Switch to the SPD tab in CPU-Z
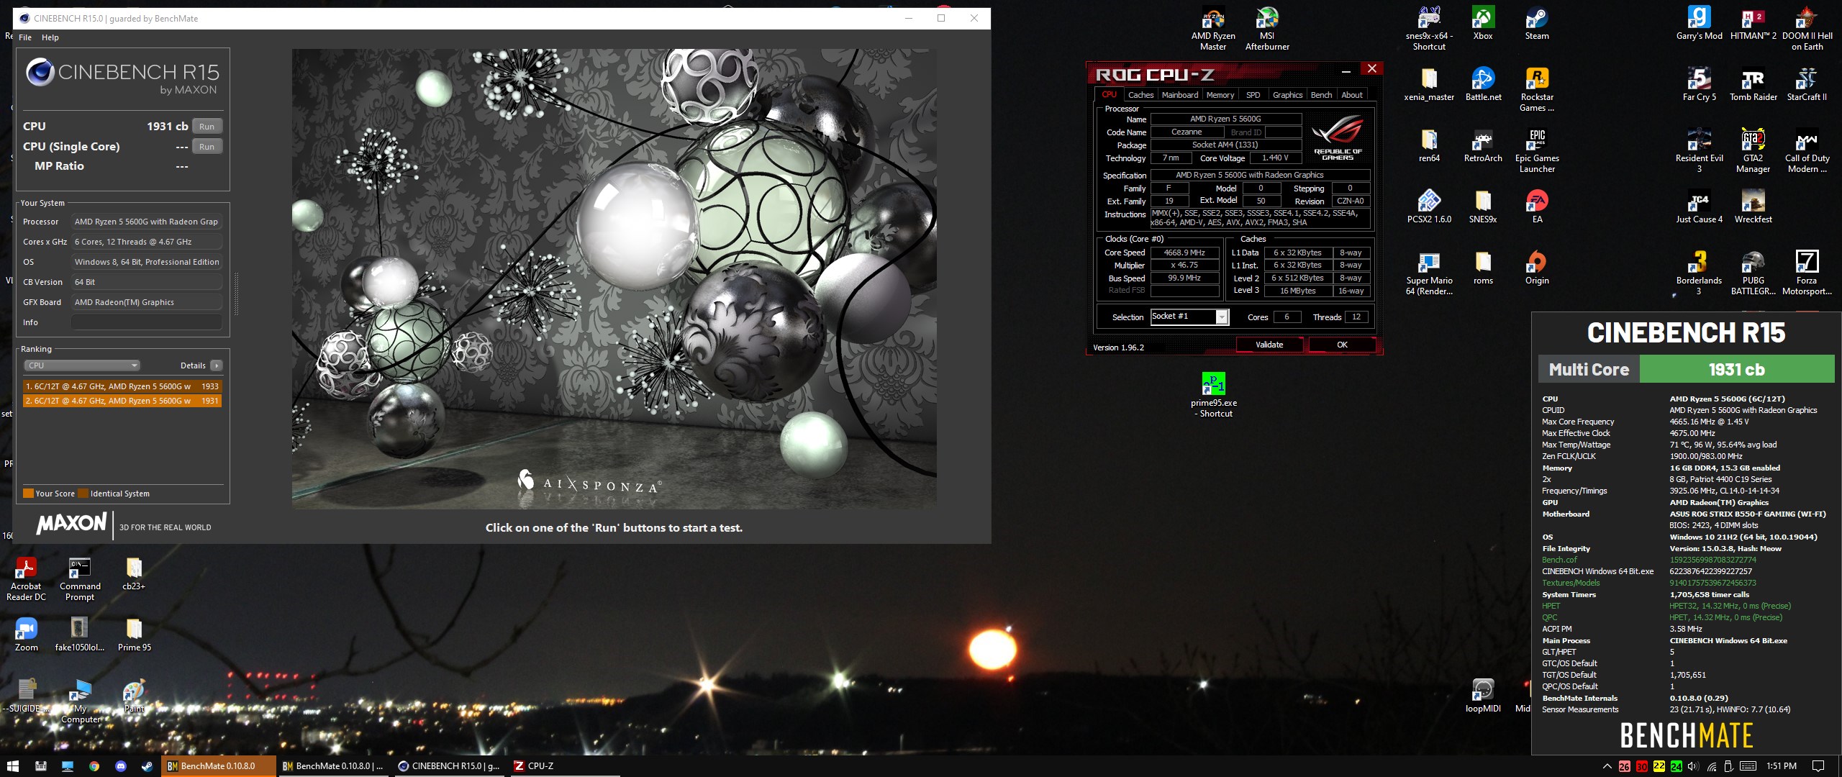This screenshot has height=777, width=1842. pos(1253,95)
